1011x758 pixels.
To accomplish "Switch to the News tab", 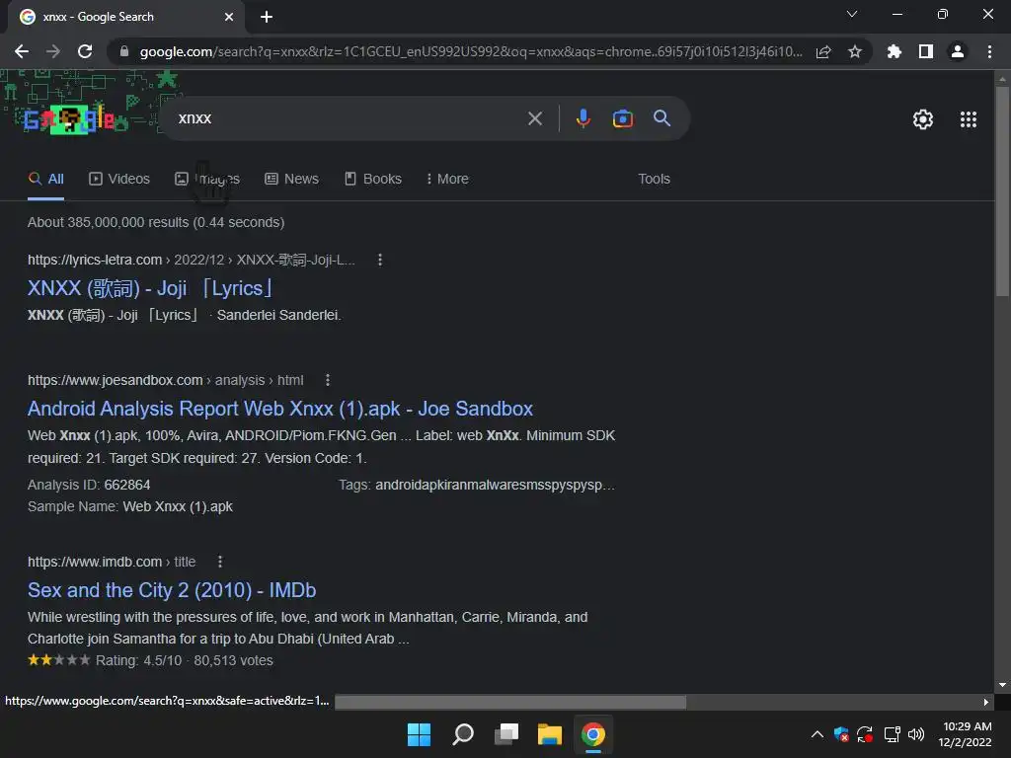I will (291, 180).
